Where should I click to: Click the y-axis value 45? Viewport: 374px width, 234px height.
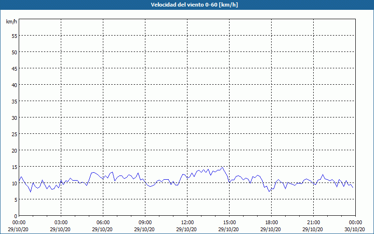click(x=14, y=68)
